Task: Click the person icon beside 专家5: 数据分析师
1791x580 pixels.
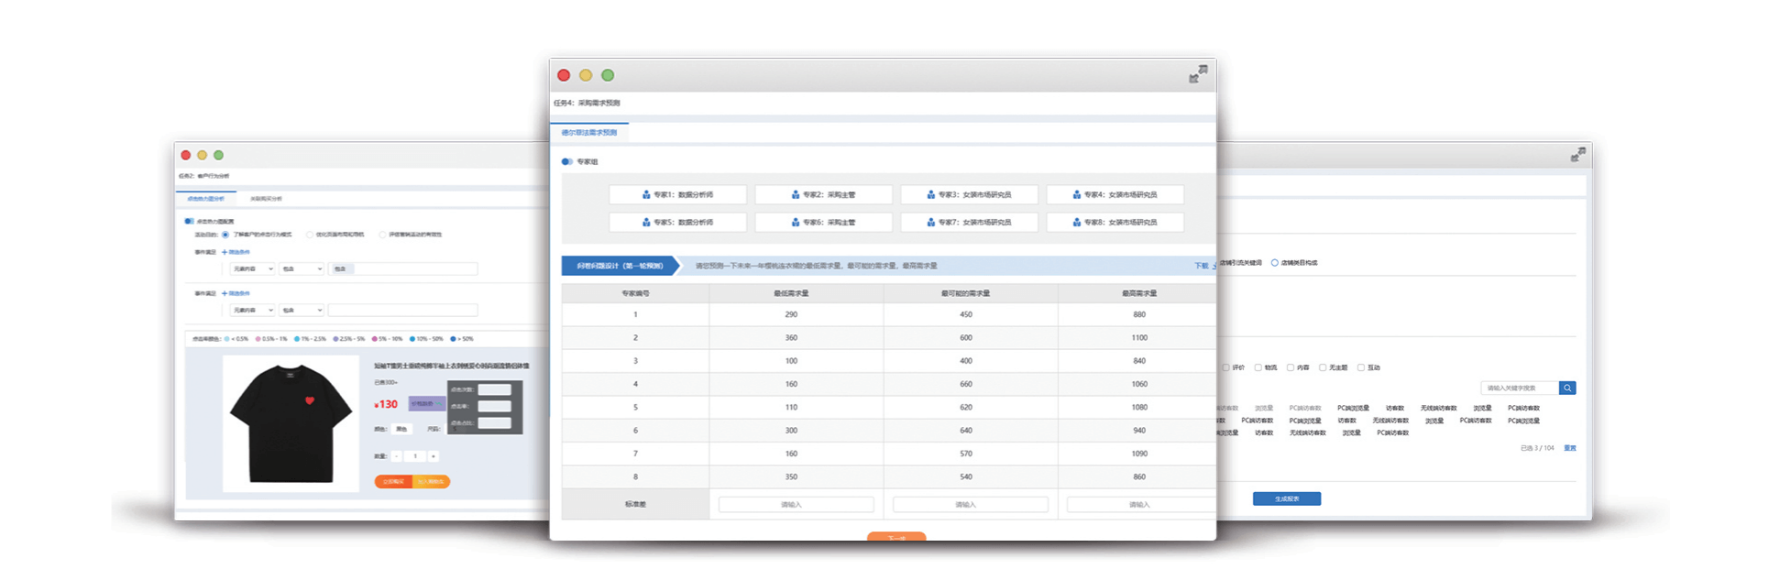Action: pyautogui.click(x=646, y=223)
